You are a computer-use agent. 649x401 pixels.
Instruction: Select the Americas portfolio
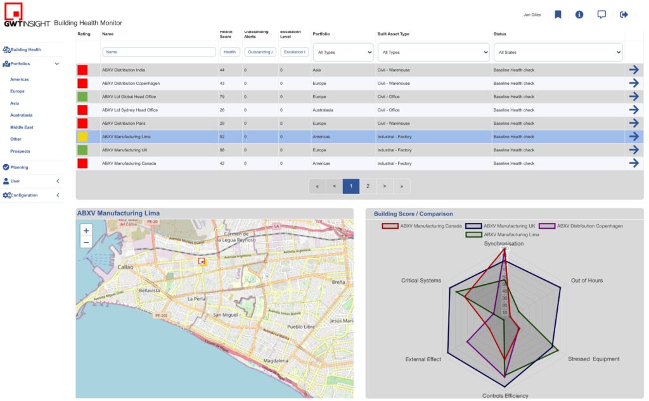(x=20, y=79)
